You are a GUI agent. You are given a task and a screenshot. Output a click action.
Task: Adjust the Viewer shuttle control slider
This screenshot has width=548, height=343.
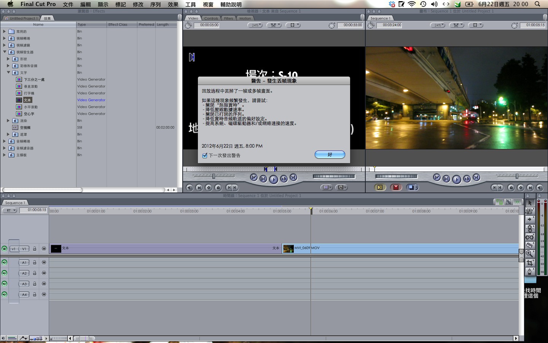tap(214, 176)
